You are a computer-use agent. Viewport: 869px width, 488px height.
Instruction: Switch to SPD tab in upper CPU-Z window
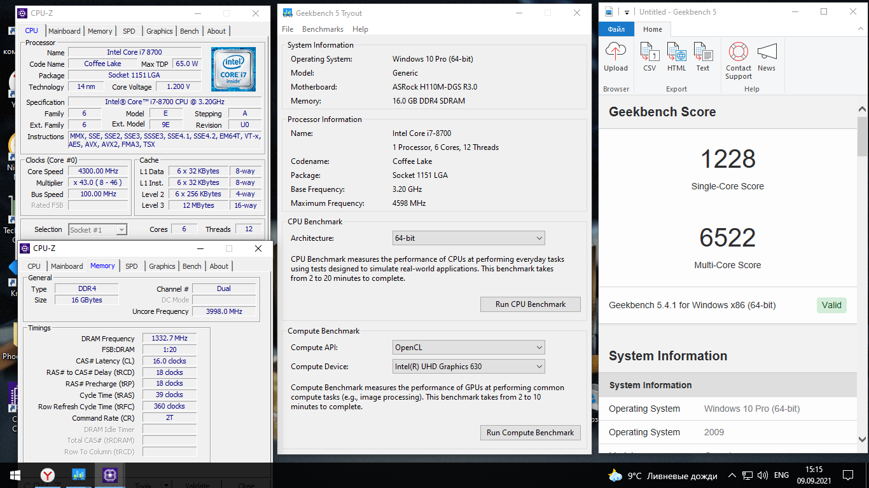tap(129, 31)
